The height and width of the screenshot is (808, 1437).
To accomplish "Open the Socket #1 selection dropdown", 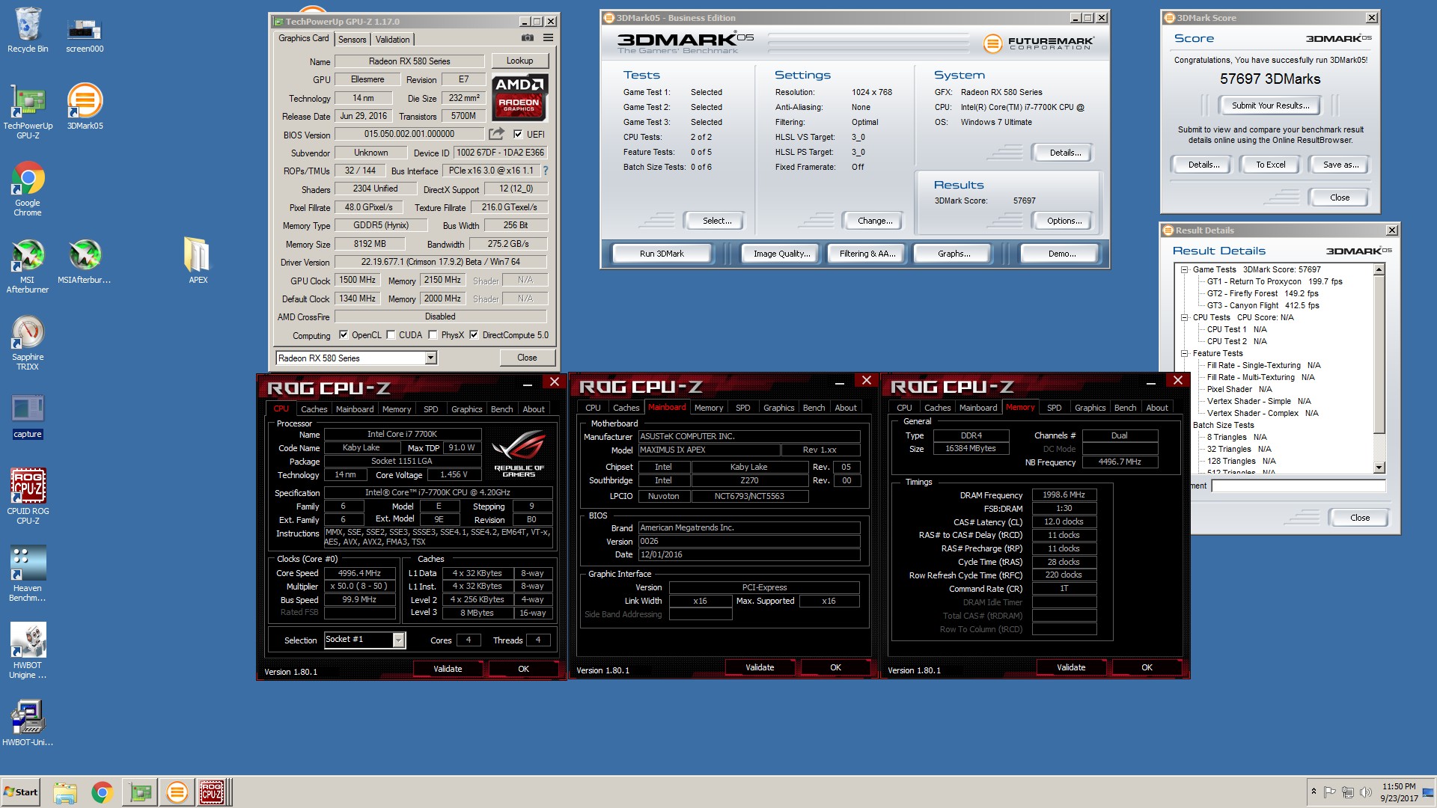I will coord(399,640).
